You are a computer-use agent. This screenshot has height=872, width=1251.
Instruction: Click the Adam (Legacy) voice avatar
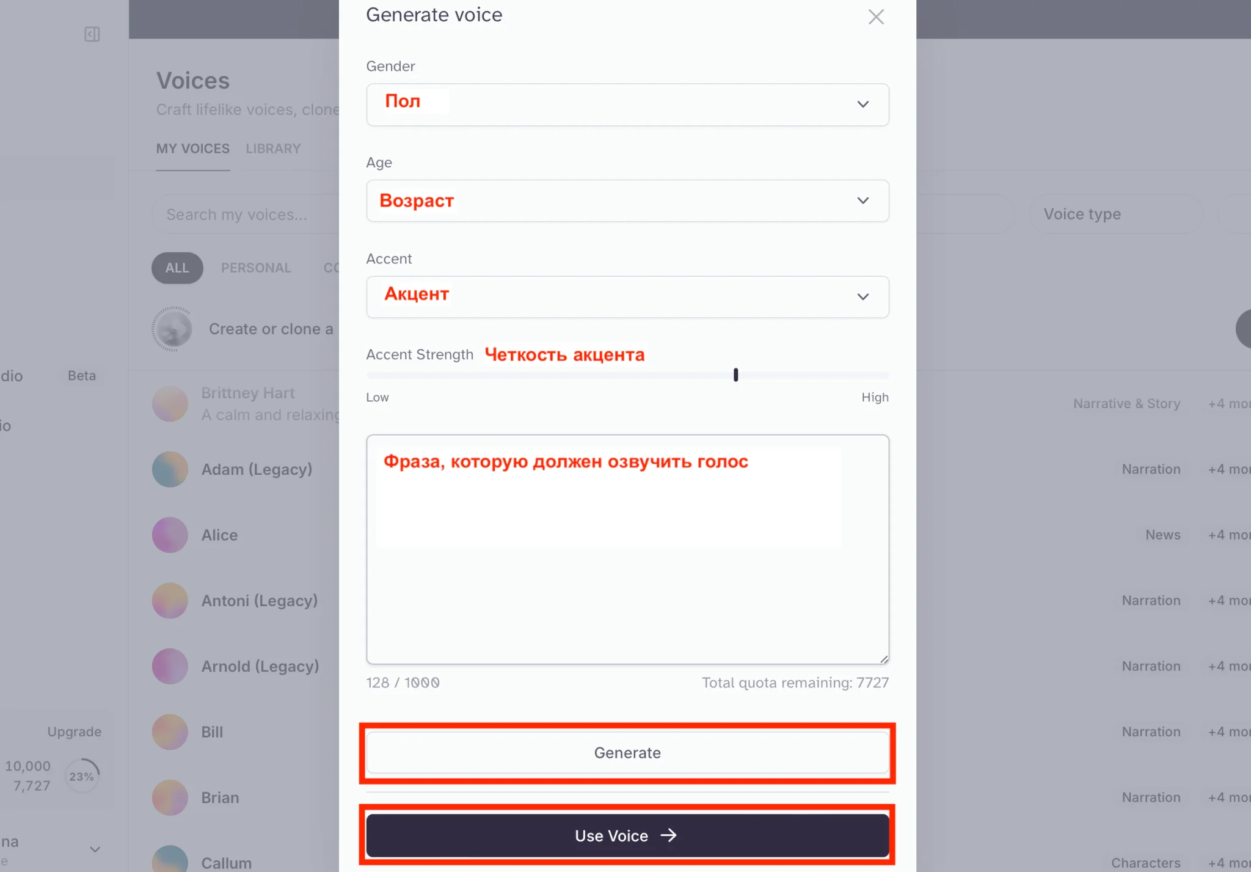coord(170,469)
